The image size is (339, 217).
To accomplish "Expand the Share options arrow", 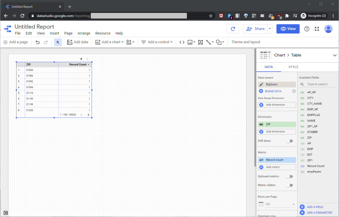I will [x=270, y=29].
